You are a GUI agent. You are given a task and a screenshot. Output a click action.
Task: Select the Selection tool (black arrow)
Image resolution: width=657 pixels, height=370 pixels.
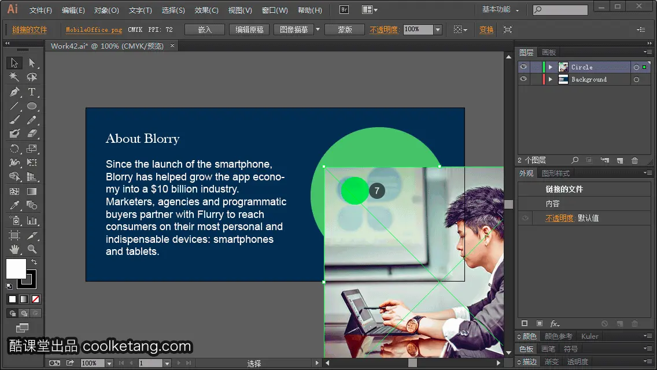tap(14, 63)
